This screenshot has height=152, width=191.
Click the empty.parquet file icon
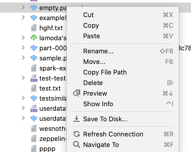point(34,8)
